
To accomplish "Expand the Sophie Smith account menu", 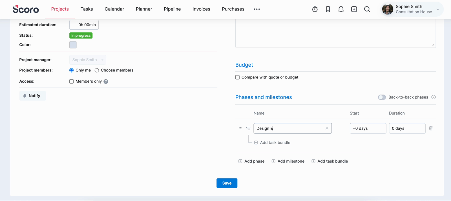I will tap(438, 9).
